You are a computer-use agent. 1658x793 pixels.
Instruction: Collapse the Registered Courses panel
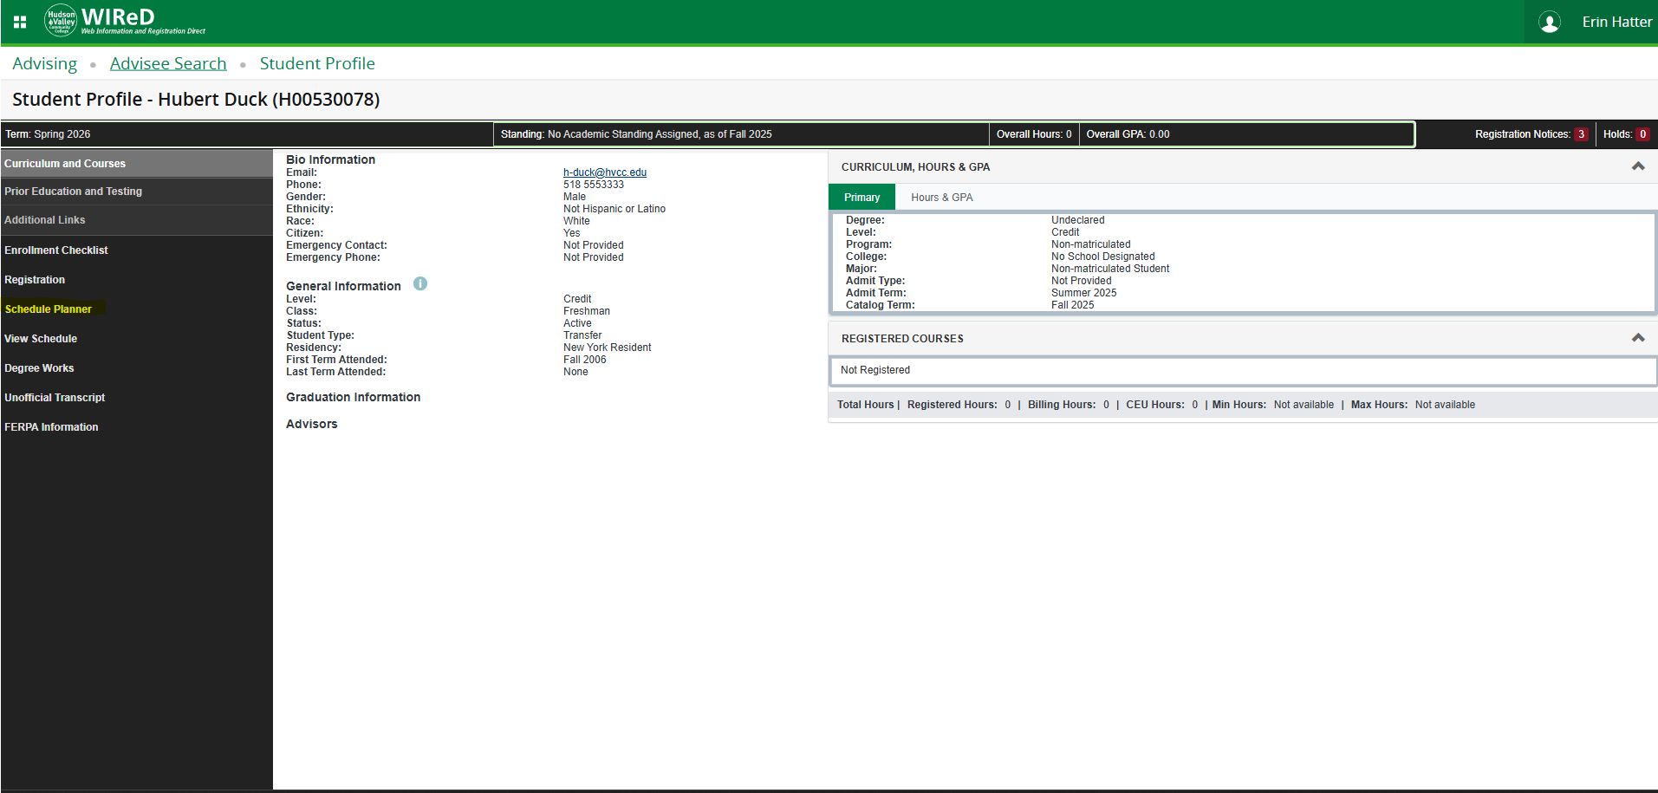[1637, 338]
